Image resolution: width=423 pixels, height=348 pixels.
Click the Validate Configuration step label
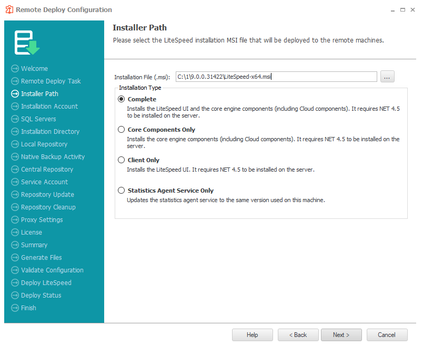52,270
